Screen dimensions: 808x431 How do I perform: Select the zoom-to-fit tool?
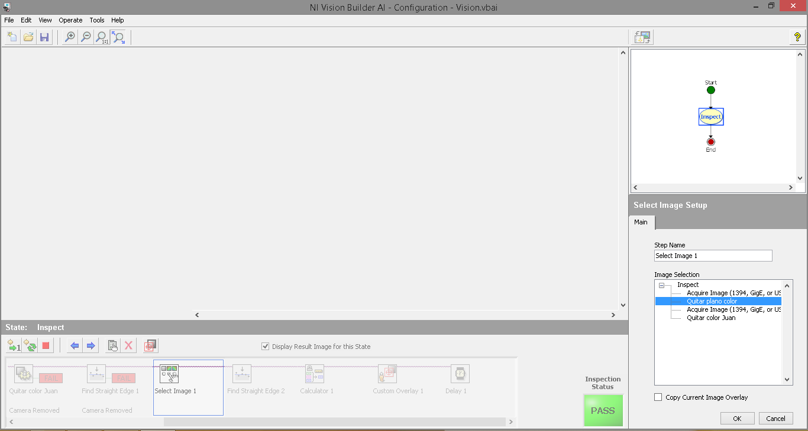118,37
